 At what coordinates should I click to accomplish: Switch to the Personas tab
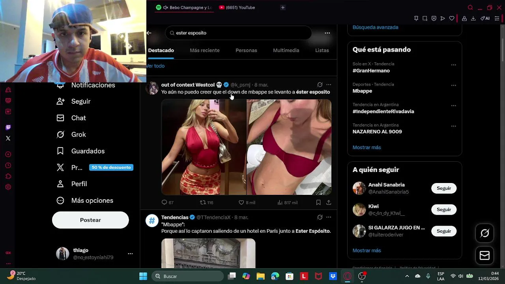246,50
